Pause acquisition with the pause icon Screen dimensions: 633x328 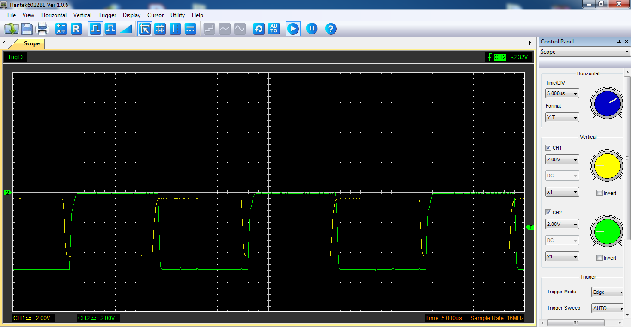[312, 29]
